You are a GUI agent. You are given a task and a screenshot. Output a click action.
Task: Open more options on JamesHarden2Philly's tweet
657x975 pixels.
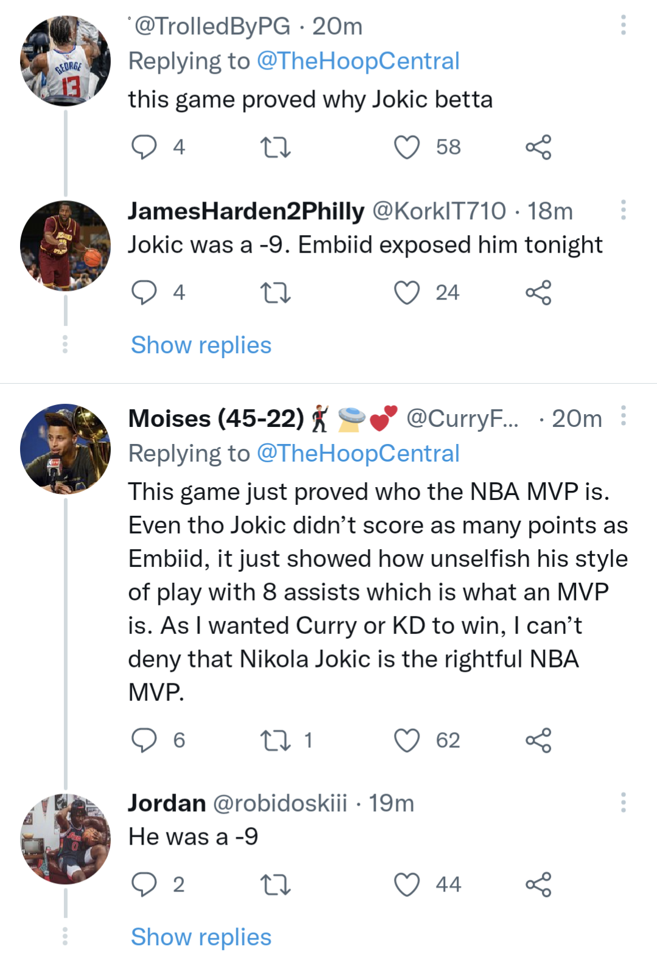pos(622,210)
